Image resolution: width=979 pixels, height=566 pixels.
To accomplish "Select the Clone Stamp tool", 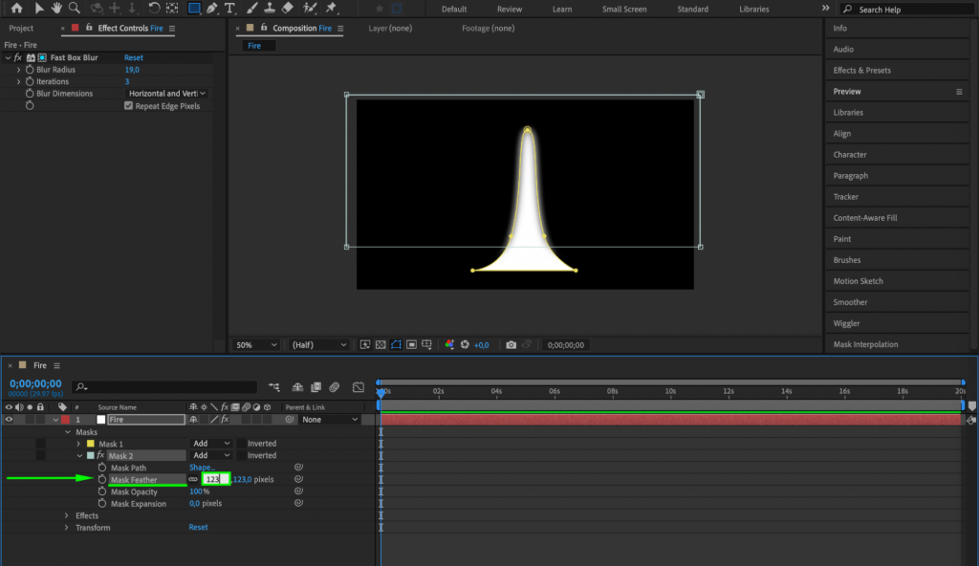I will 271,9.
